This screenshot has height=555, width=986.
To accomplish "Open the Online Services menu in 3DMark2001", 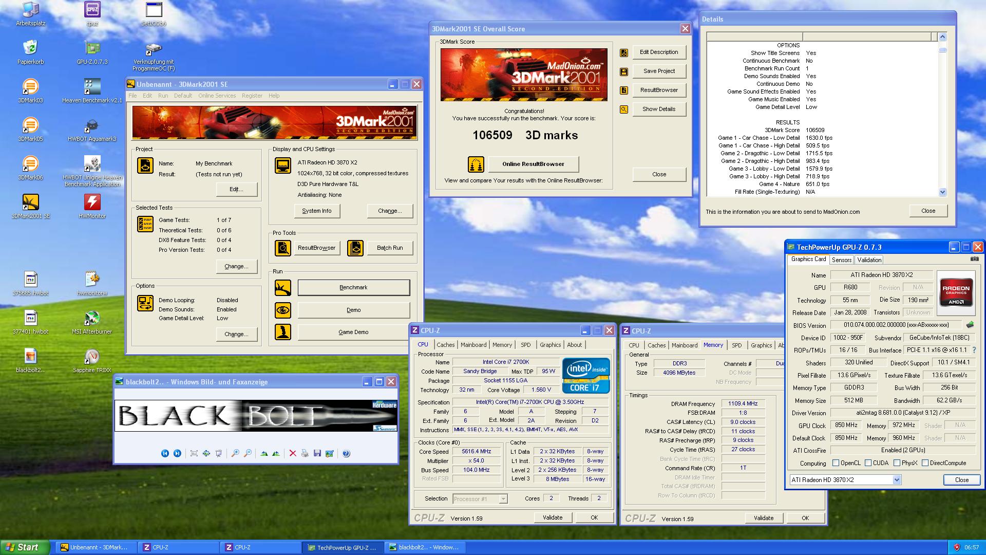I will pos(217,96).
